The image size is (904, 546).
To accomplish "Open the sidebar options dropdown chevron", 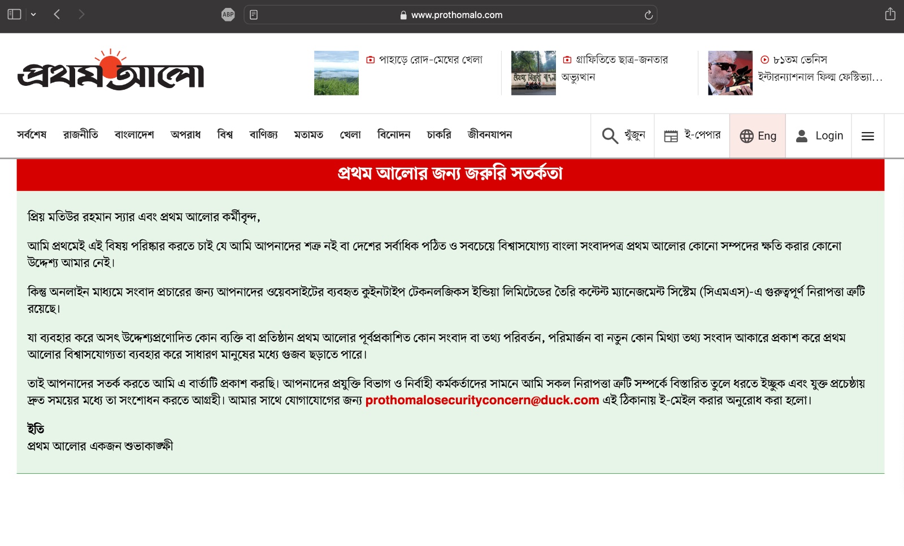I will coord(33,15).
